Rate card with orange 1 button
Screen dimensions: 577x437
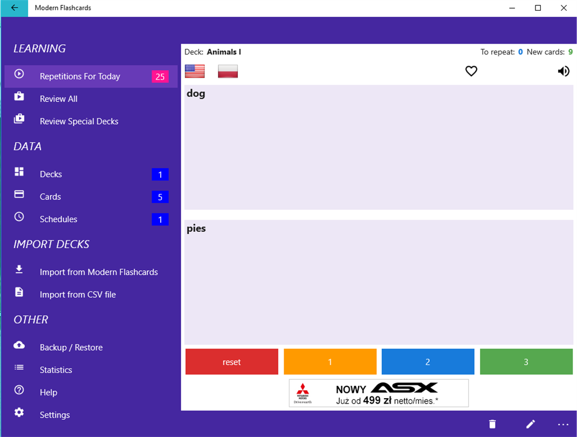click(330, 361)
